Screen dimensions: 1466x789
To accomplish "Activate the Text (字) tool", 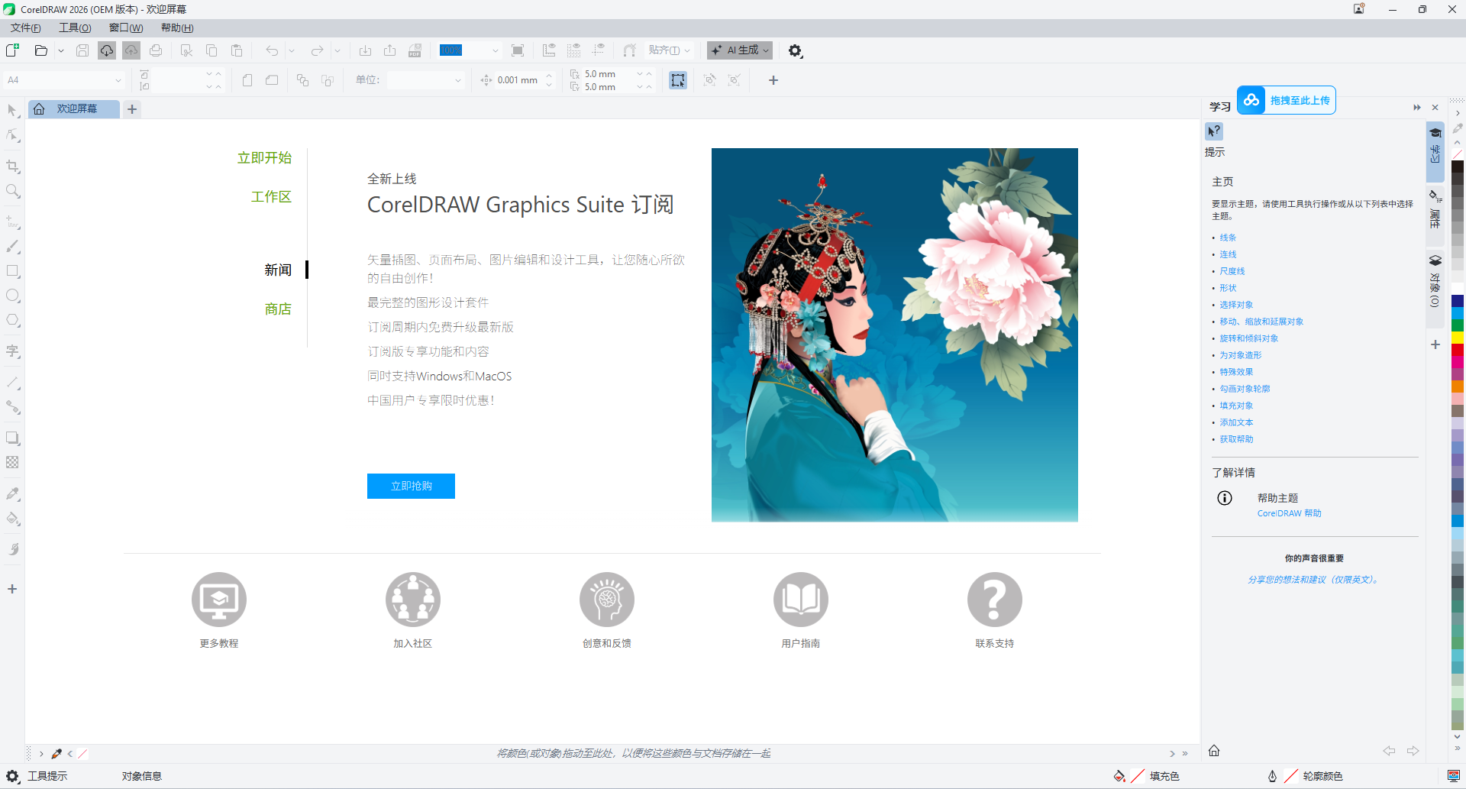I will [12, 351].
